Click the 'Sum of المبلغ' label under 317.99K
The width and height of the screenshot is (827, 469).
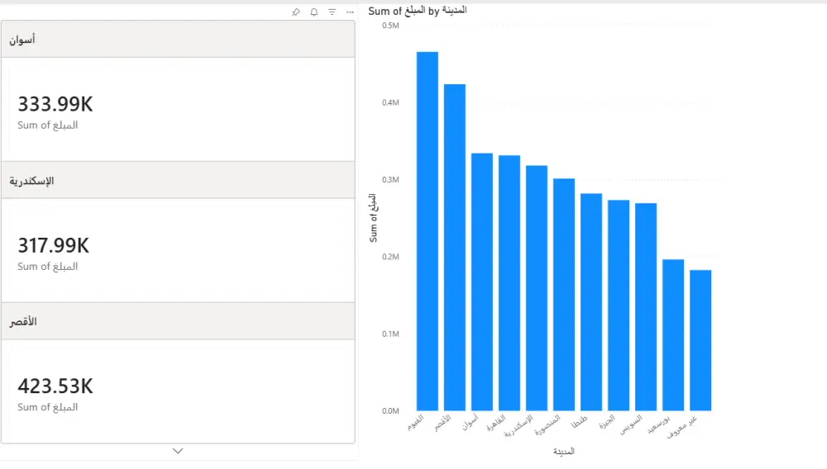[47, 267]
